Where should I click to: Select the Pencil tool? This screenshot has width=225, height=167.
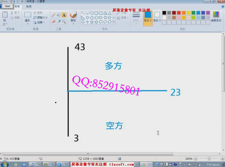pyautogui.click(x=53, y=15)
